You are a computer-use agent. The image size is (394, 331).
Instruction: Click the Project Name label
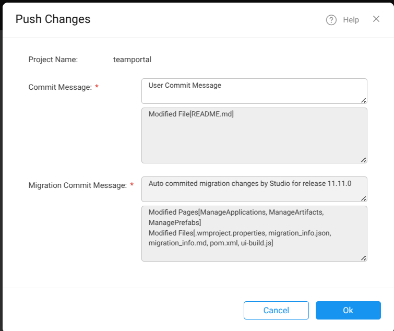pyautogui.click(x=53, y=60)
